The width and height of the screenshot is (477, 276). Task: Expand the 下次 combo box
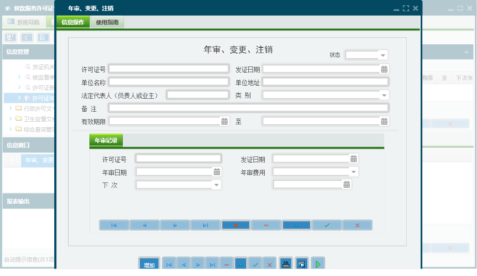pos(216,185)
